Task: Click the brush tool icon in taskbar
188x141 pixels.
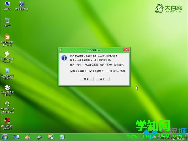Action: click(x=28, y=137)
